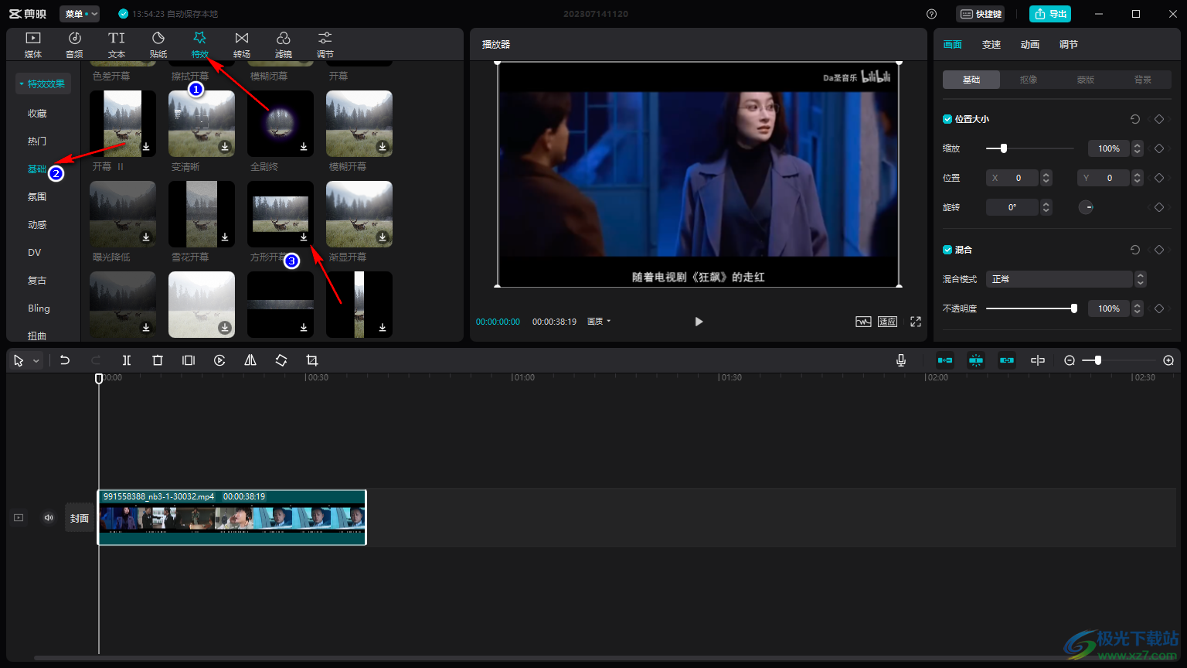Zoom in the timeline with plus icon
Image resolution: width=1187 pixels, height=668 pixels.
[1168, 360]
